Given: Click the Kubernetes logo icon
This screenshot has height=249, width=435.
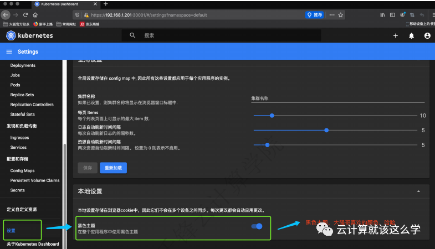Looking at the screenshot, I should click(11, 35).
